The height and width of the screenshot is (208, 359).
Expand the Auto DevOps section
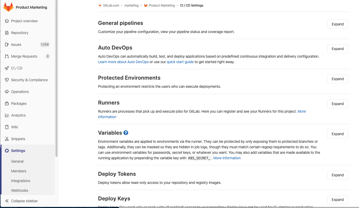pyautogui.click(x=337, y=49)
